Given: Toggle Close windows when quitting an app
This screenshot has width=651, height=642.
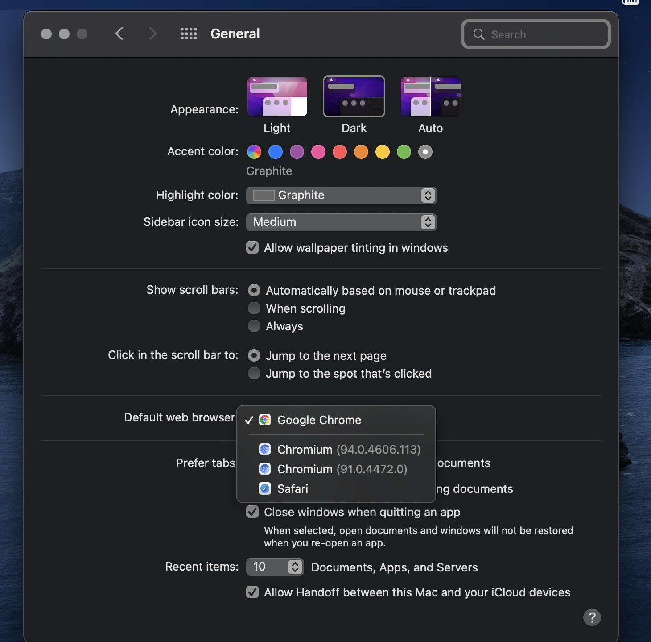Looking at the screenshot, I should point(252,512).
